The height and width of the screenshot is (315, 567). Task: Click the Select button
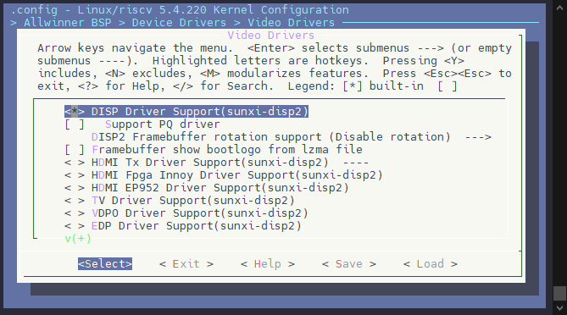[x=105, y=263]
